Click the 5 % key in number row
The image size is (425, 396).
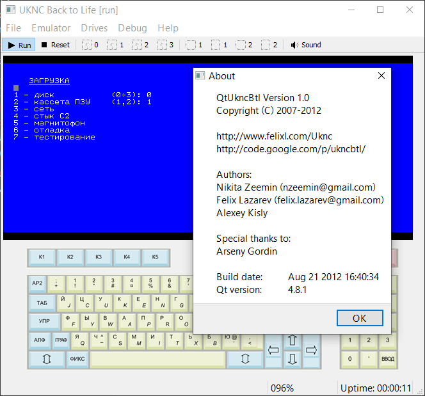pos(150,284)
